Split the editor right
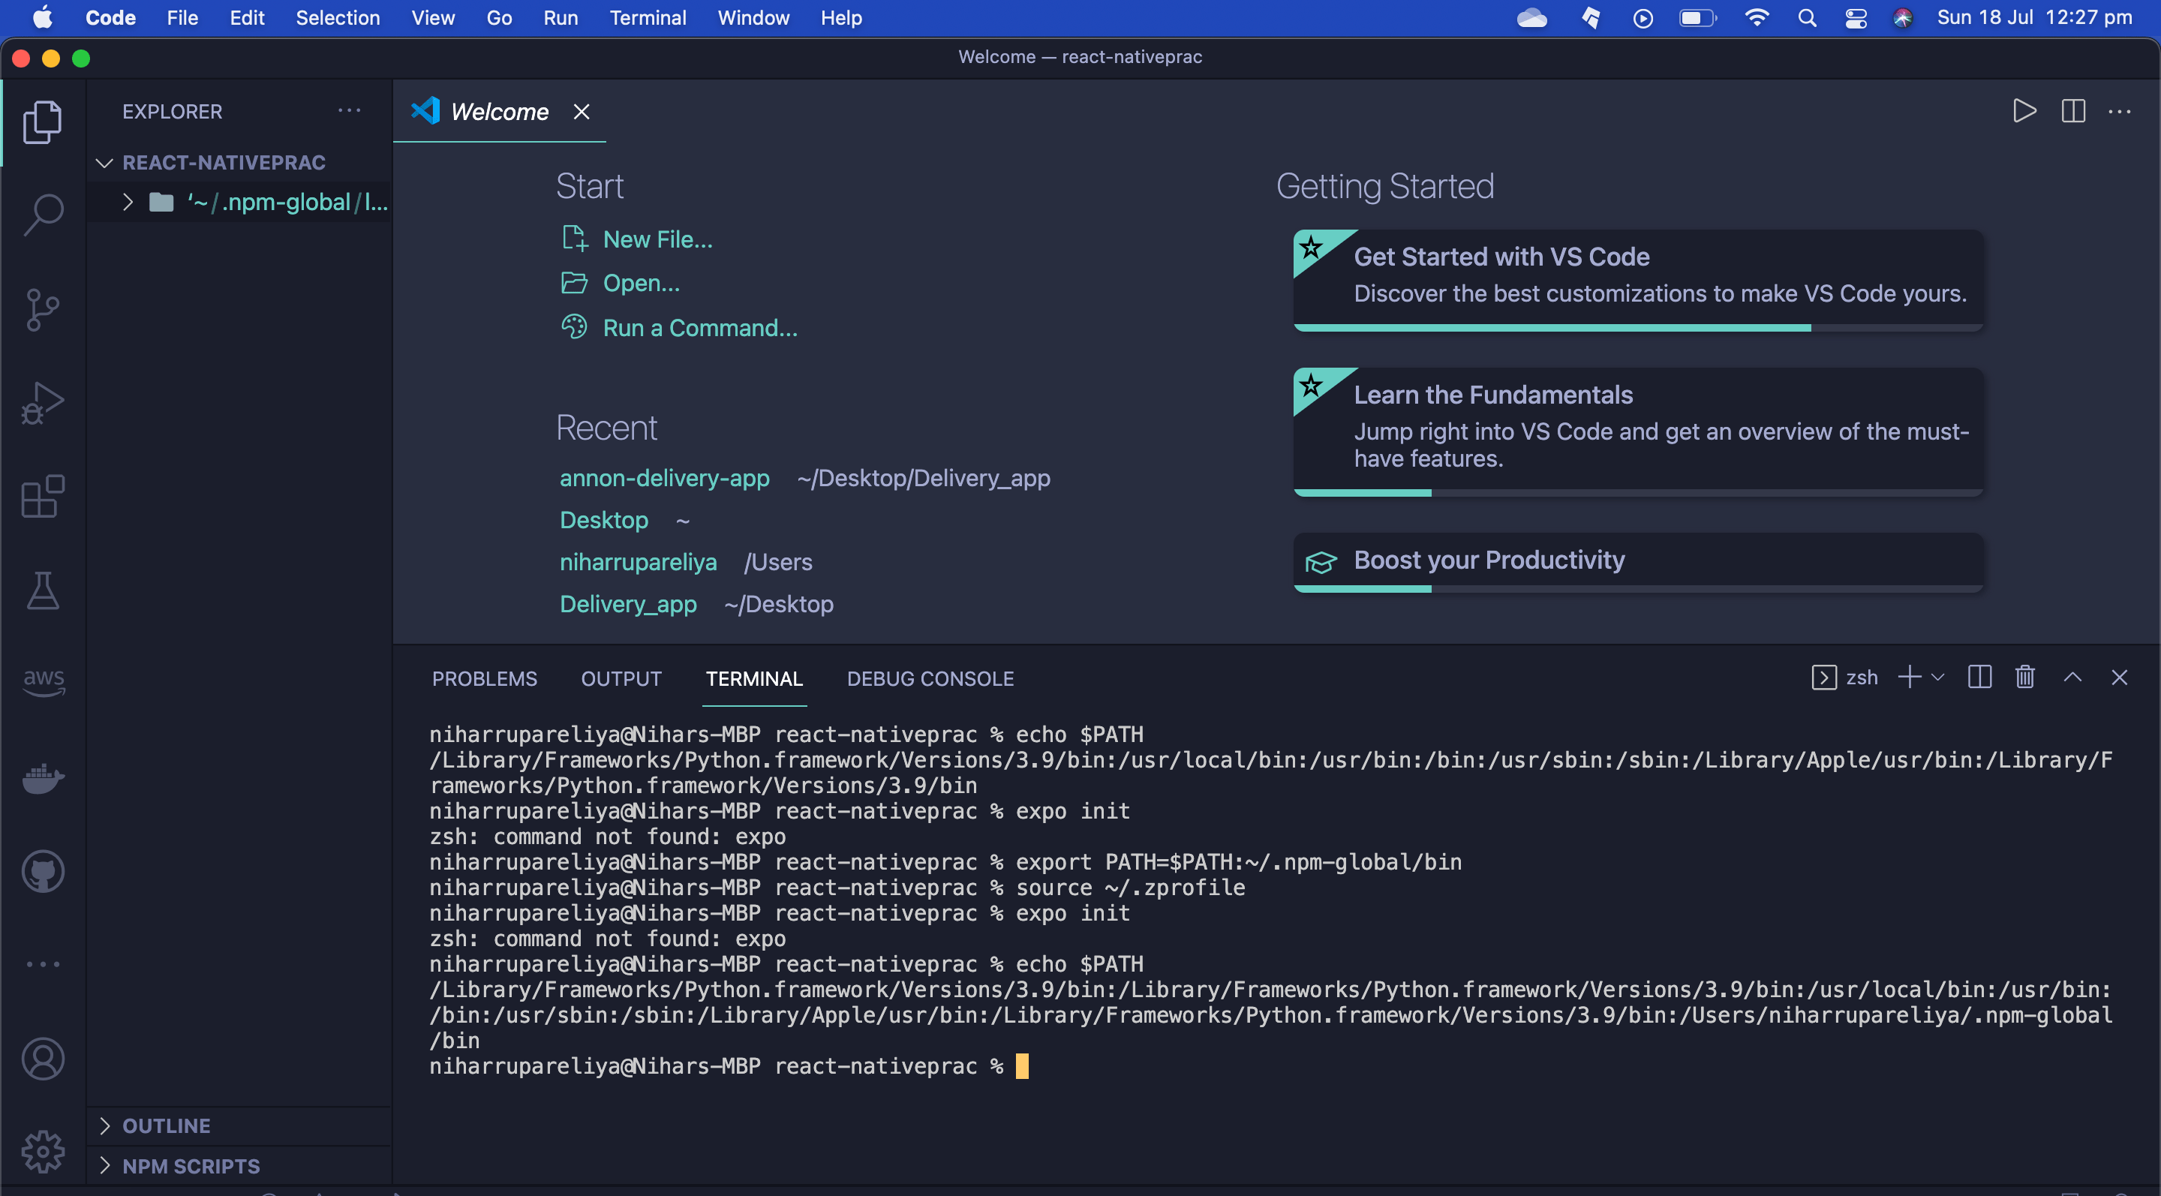The width and height of the screenshot is (2161, 1196). pos(2073,111)
